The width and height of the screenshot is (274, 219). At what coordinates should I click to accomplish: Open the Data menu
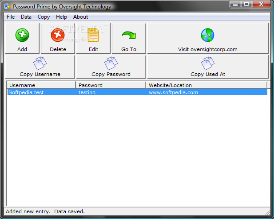[26, 17]
